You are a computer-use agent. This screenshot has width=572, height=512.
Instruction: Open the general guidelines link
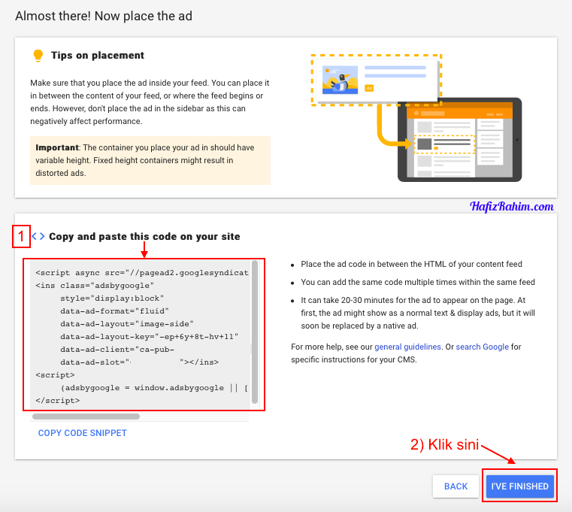point(407,347)
